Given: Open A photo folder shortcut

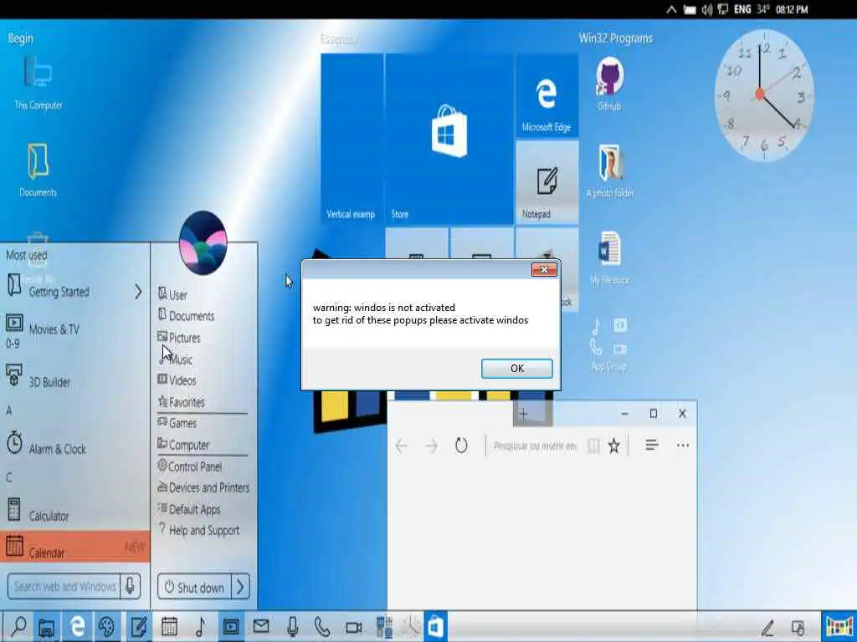Looking at the screenshot, I should tap(610, 171).
